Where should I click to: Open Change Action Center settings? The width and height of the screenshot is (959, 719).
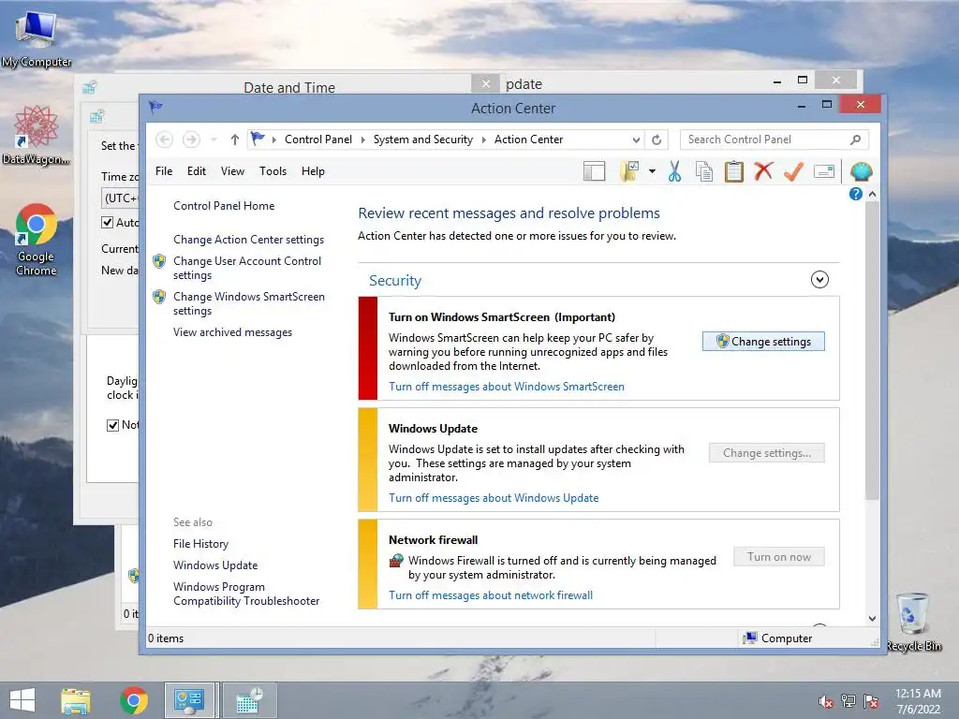pyautogui.click(x=248, y=240)
